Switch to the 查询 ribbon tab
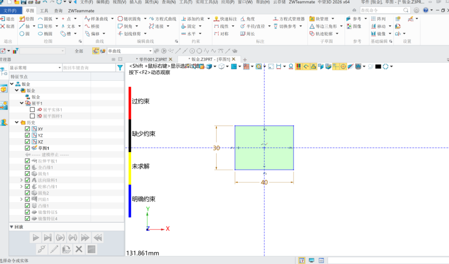This screenshot has height=264, width=449. [x=59, y=10]
